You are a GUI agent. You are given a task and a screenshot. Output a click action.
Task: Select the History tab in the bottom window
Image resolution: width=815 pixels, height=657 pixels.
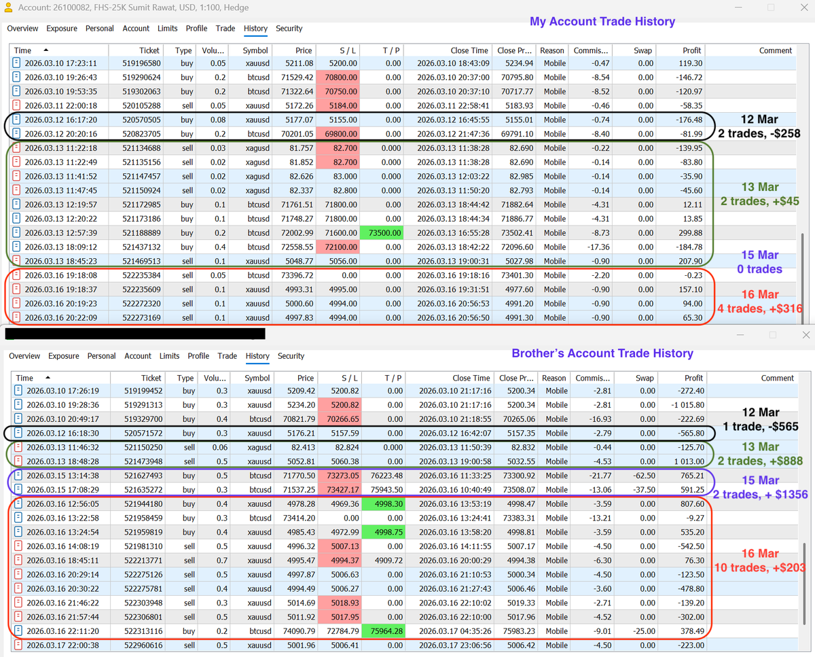click(x=257, y=356)
